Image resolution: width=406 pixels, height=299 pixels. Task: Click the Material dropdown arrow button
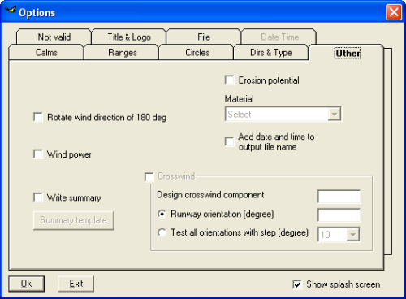point(335,115)
